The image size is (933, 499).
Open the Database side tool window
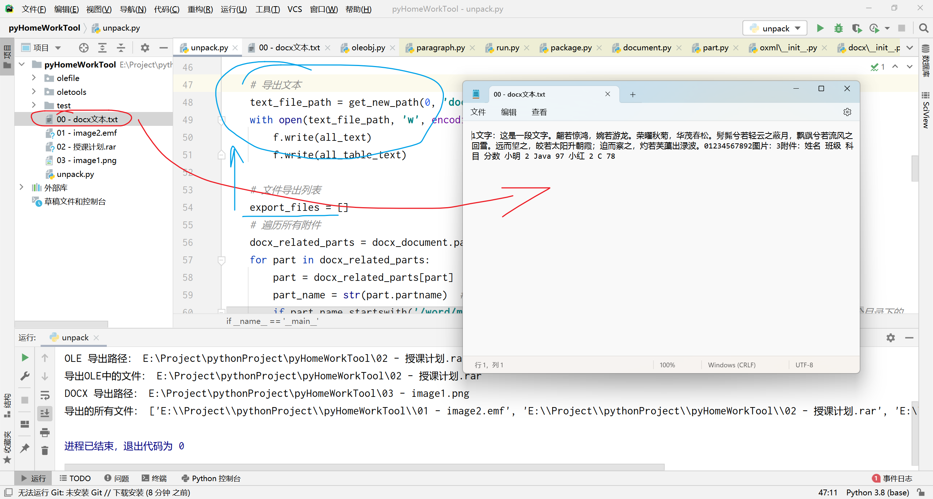click(x=926, y=60)
